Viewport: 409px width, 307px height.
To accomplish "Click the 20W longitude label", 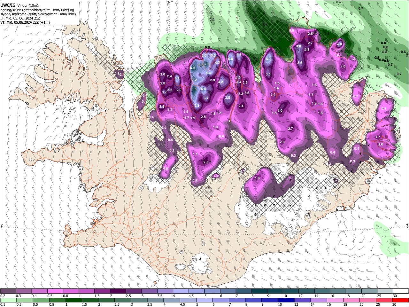I will click(x=170, y=2).
